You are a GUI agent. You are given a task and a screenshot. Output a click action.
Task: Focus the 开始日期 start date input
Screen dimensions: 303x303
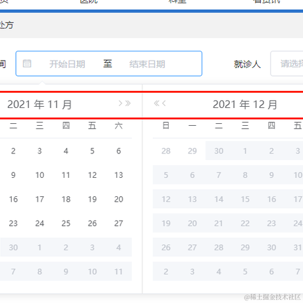pos(67,64)
